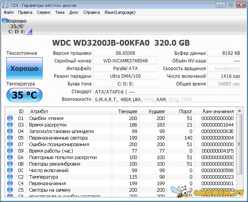The width and height of the screenshot is (248, 202).
Task: Select the Время работы (час) attribute row
Action: [121, 151]
